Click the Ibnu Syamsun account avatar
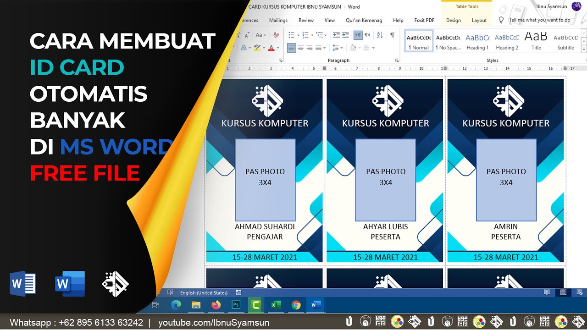 (x=576, y=6)
